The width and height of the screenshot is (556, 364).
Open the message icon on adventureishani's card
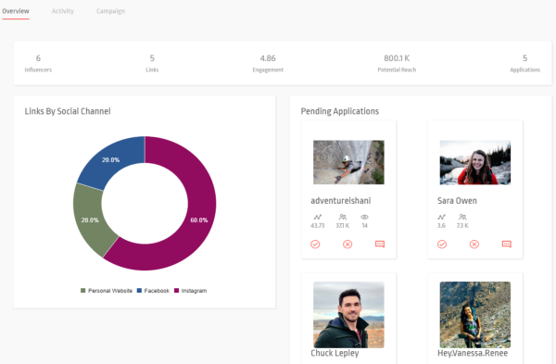coord(380,245)
